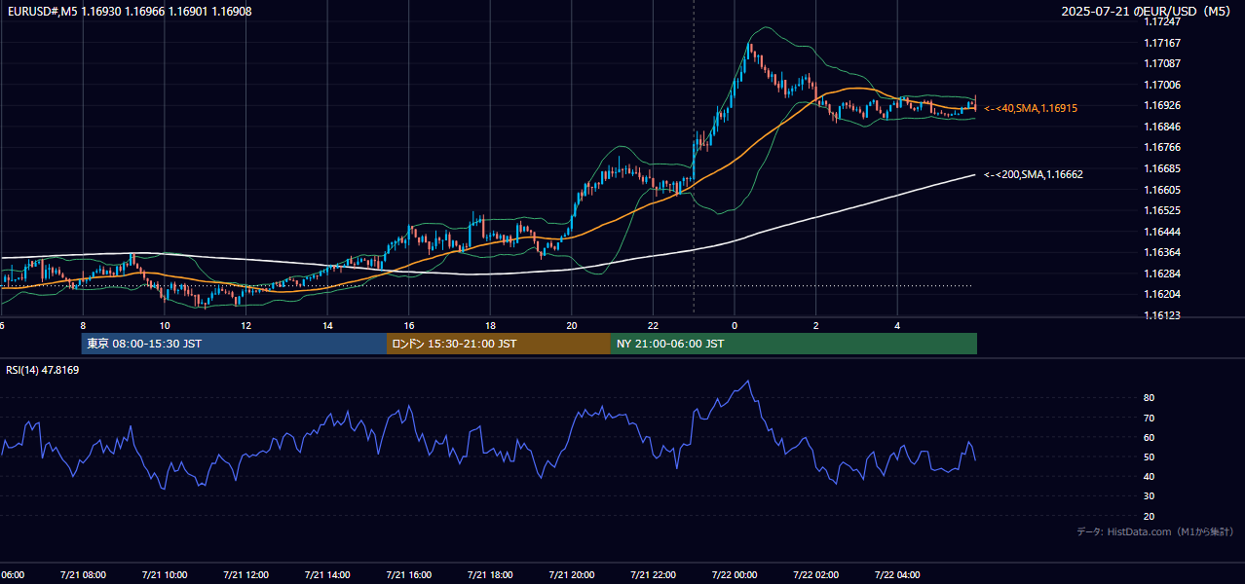Select the ロンドン 15:30-21:00 JST session bar
Image resolution: width=1245 pixels, height=584 pixels.
(x=499, y=344)
